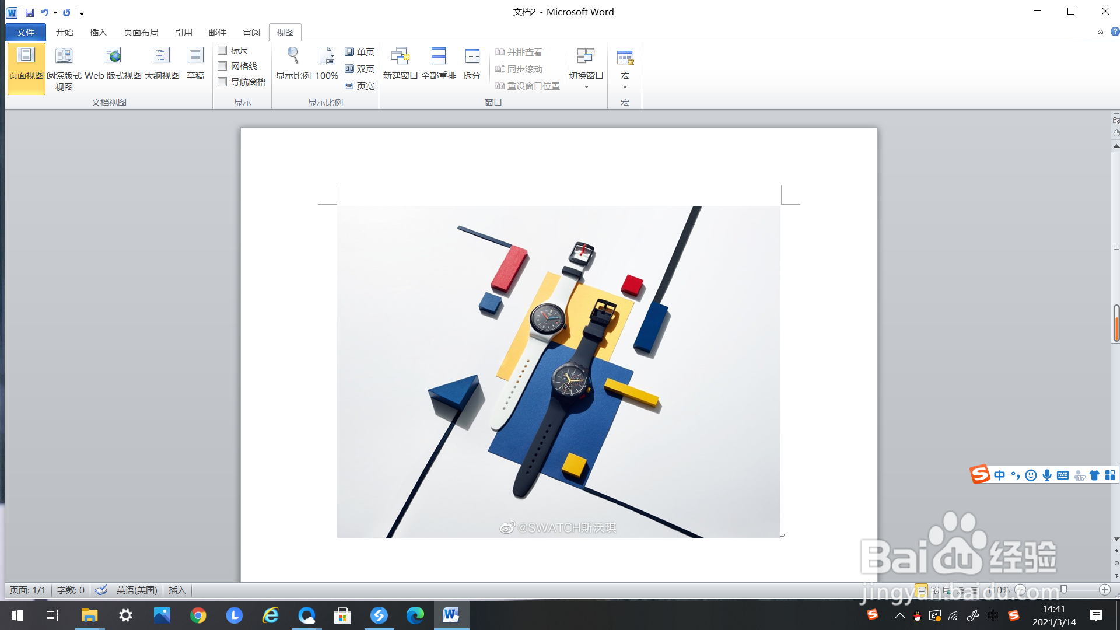
Task: Switch to the 页面布局 tab
Action: [141, 33]
